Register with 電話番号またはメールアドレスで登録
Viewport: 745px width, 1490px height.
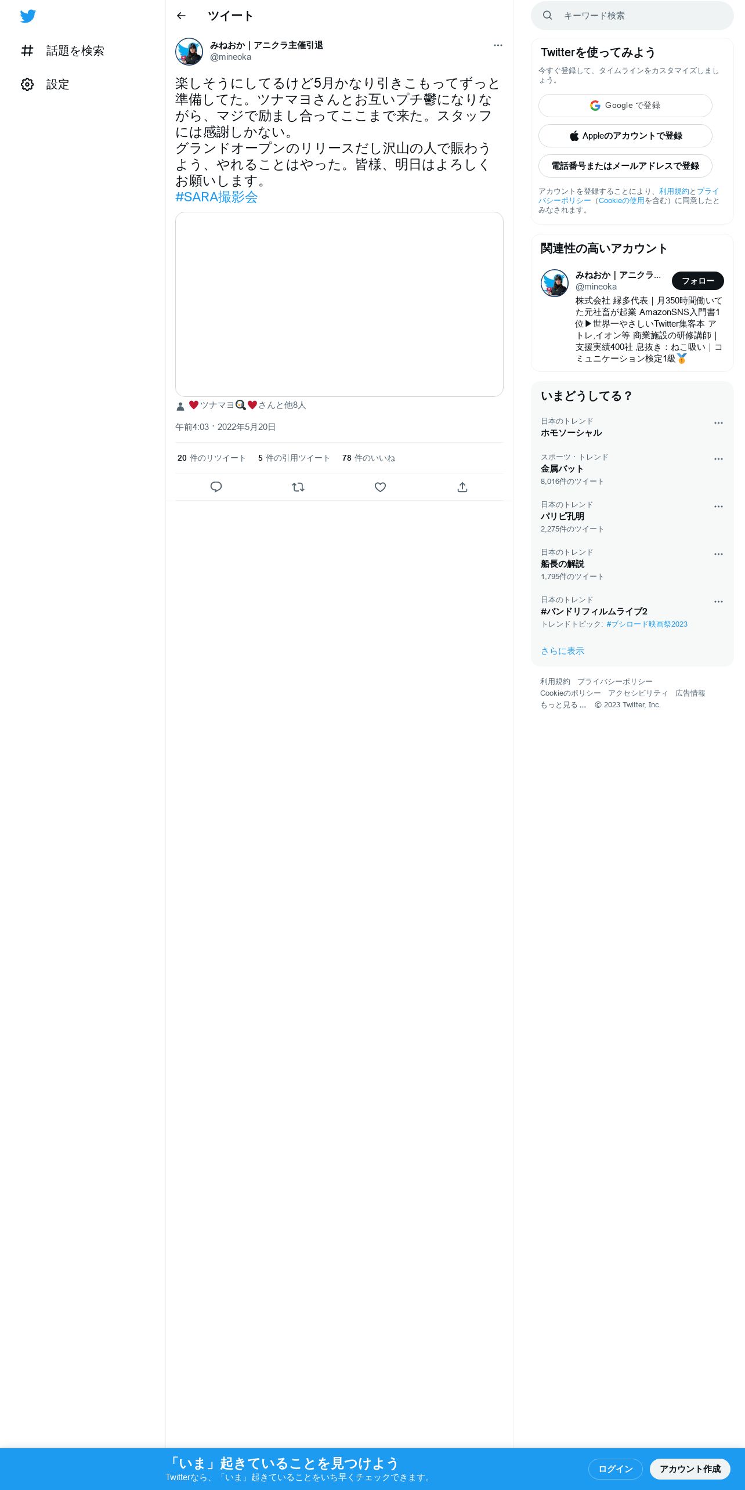point(625,166)
